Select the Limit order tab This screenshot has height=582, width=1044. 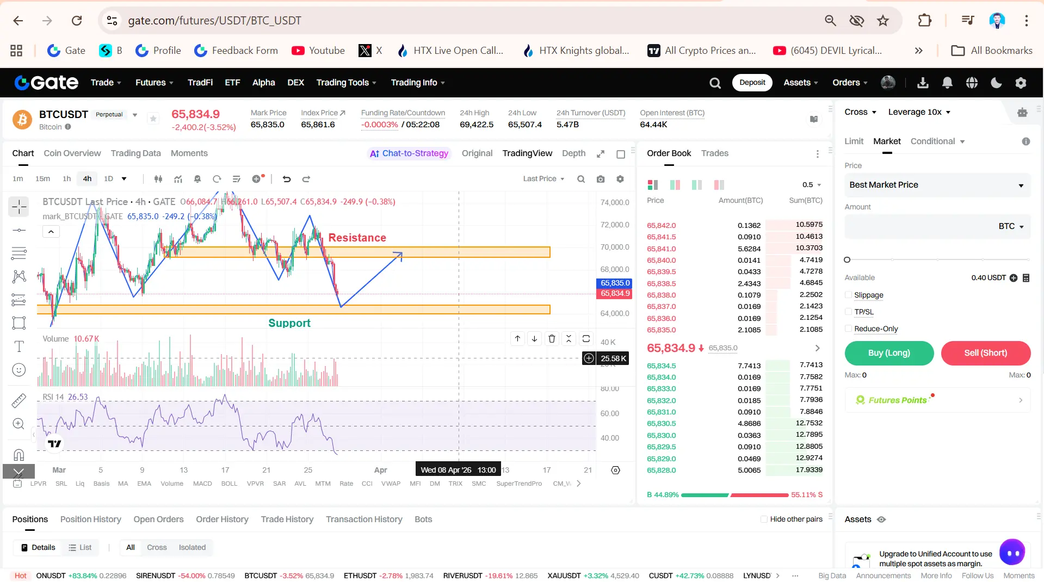click(854, 141)
